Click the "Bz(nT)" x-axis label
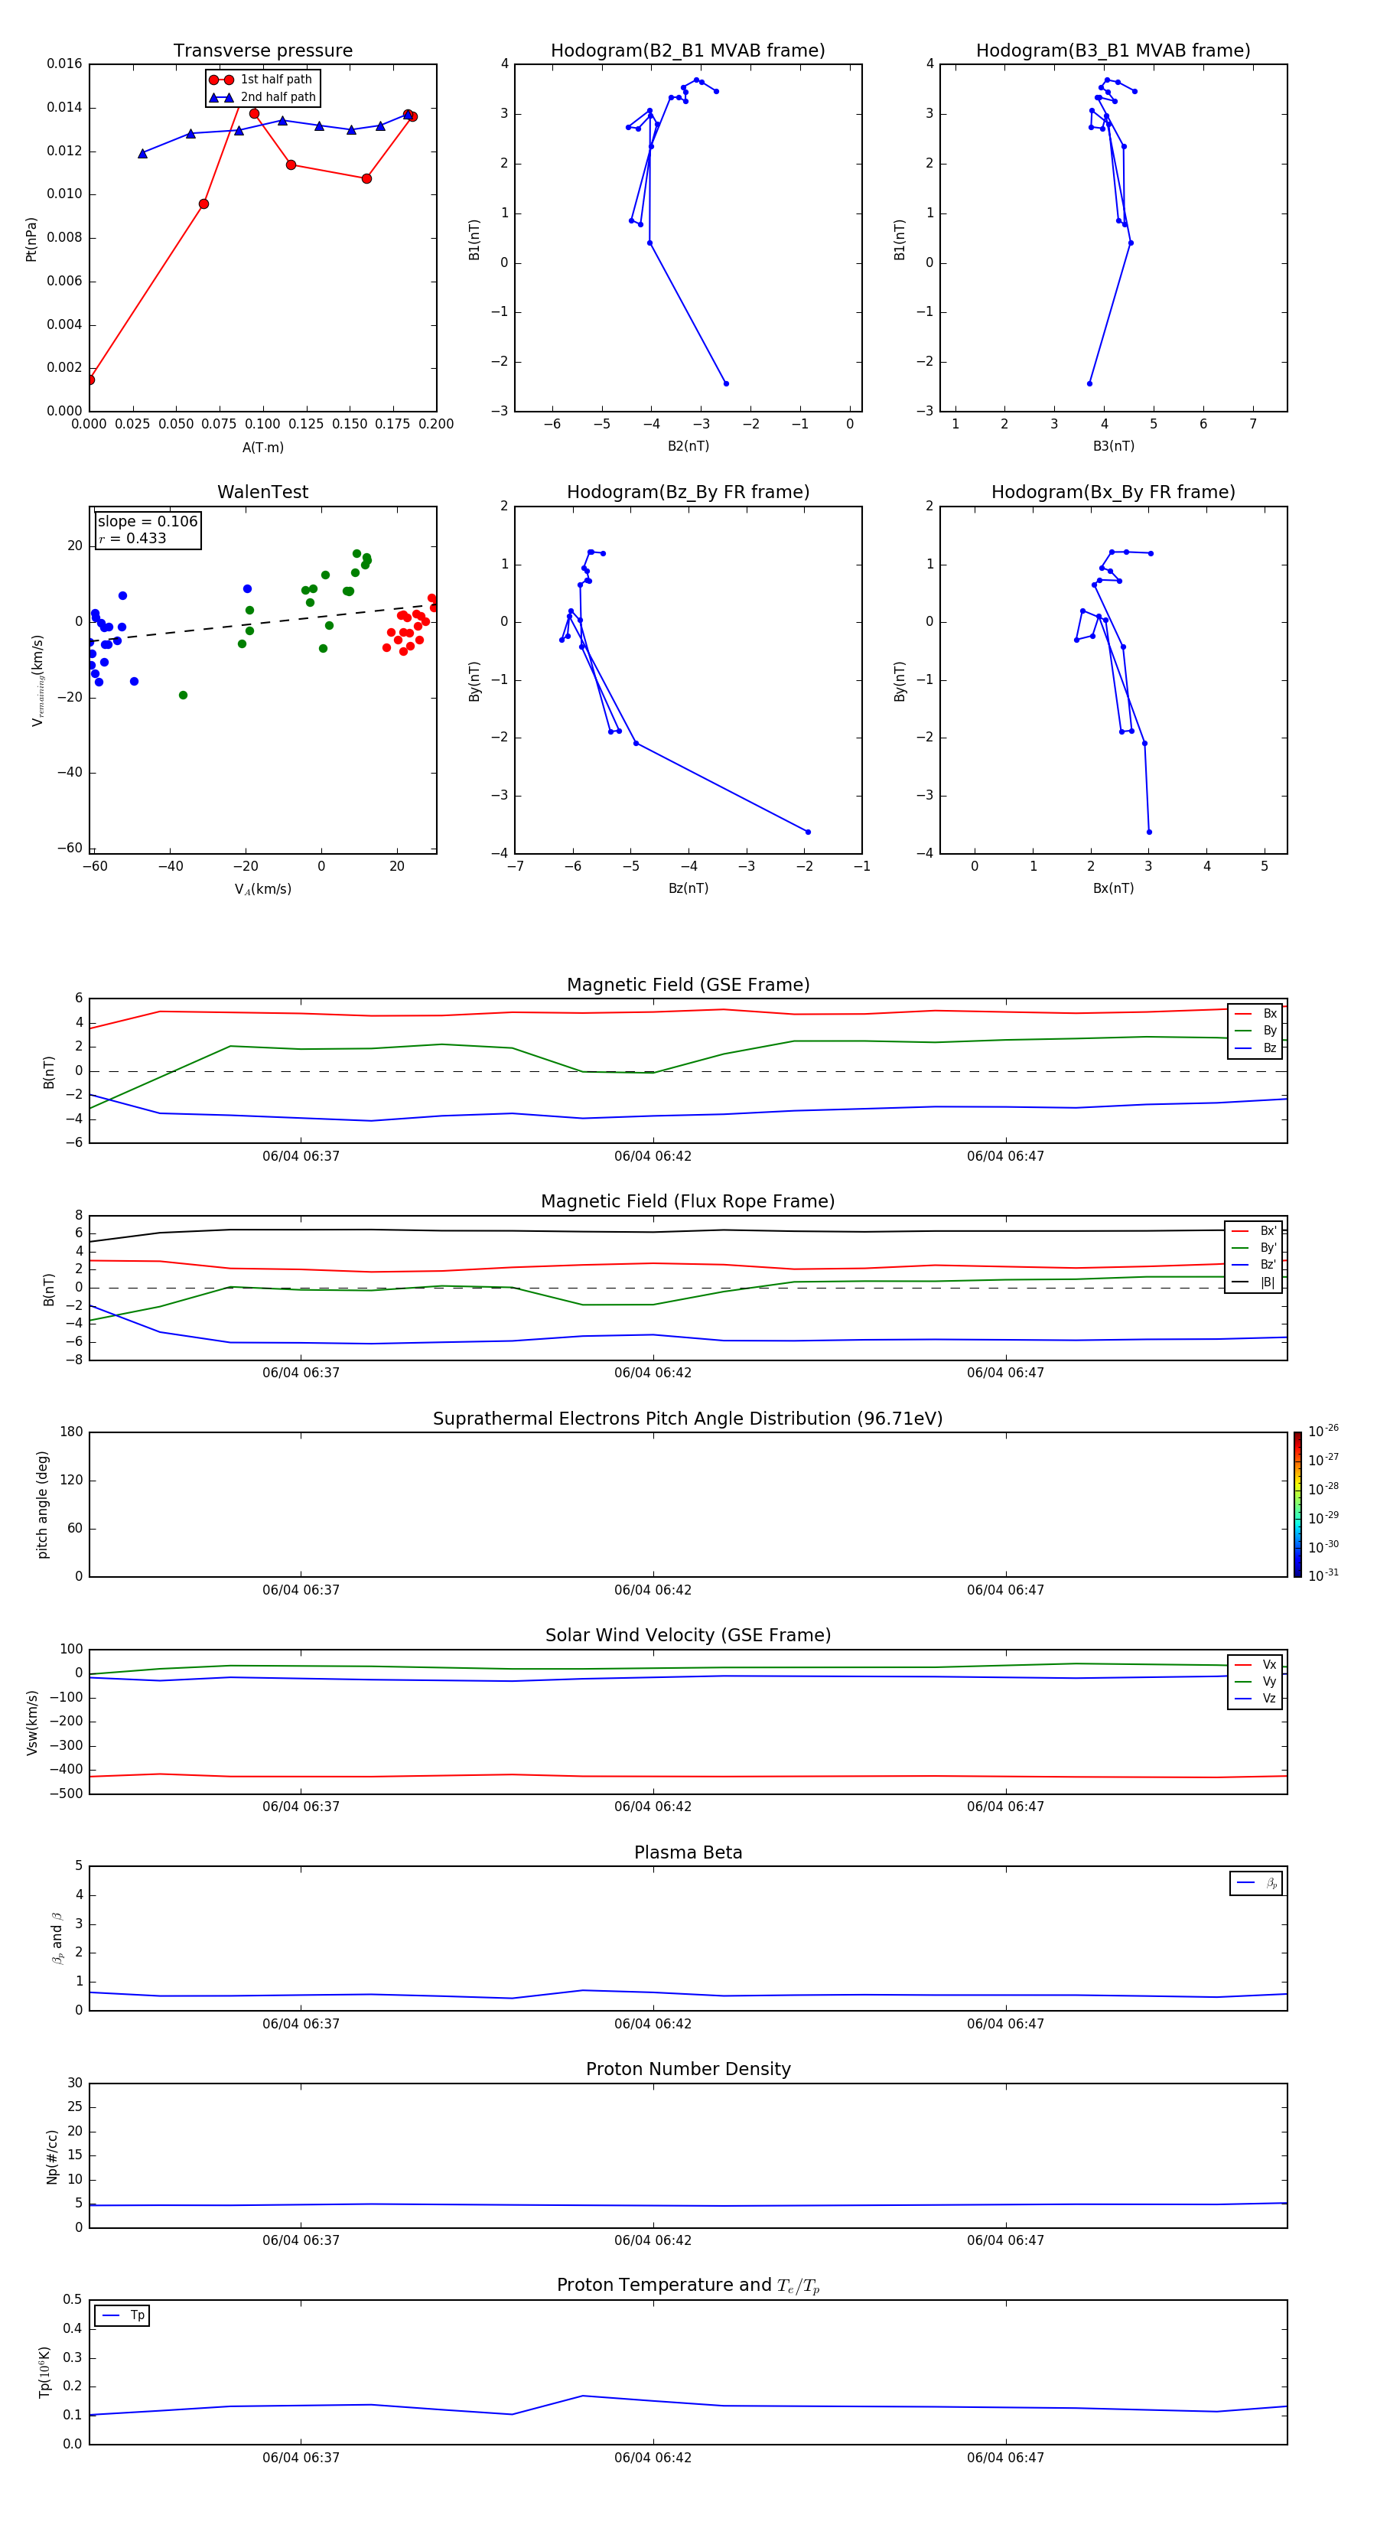The width and height of the screenshot is (1377, 2525). (x=688, y=888)
